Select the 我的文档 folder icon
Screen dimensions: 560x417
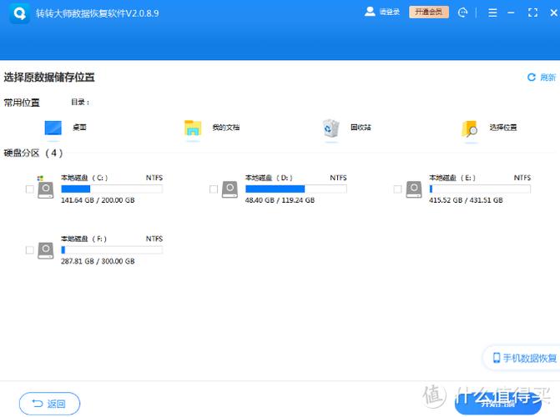pyautogui.click(x=193, y=128)
